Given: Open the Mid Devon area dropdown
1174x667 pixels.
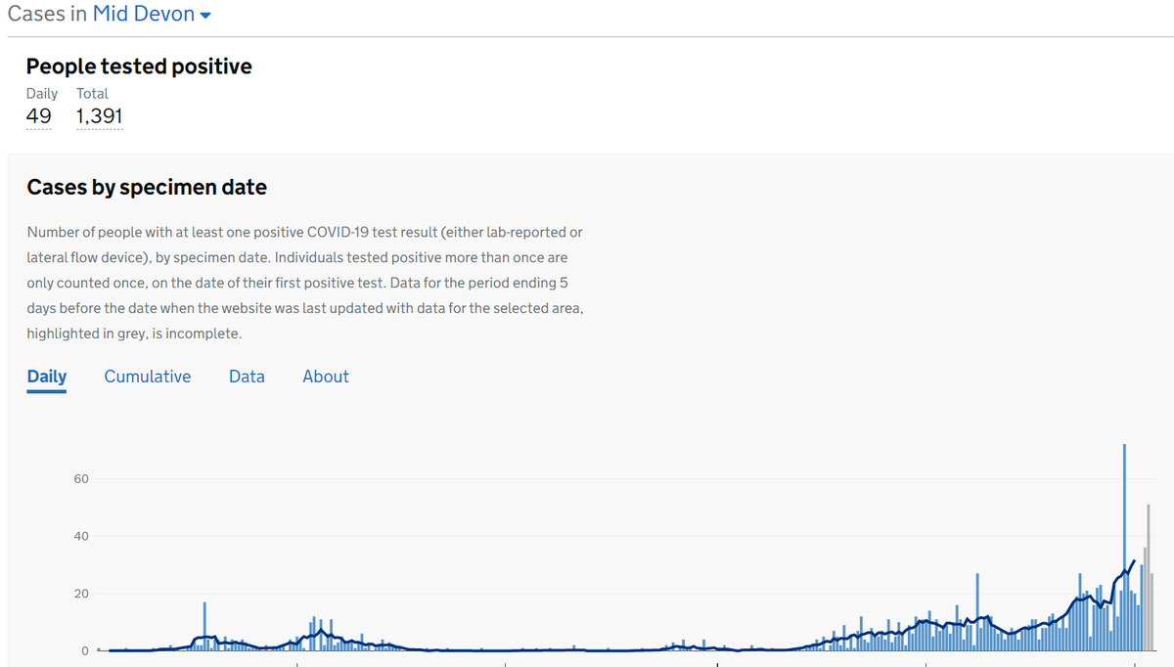Looking at the screenshot, I should coord(152,15).
